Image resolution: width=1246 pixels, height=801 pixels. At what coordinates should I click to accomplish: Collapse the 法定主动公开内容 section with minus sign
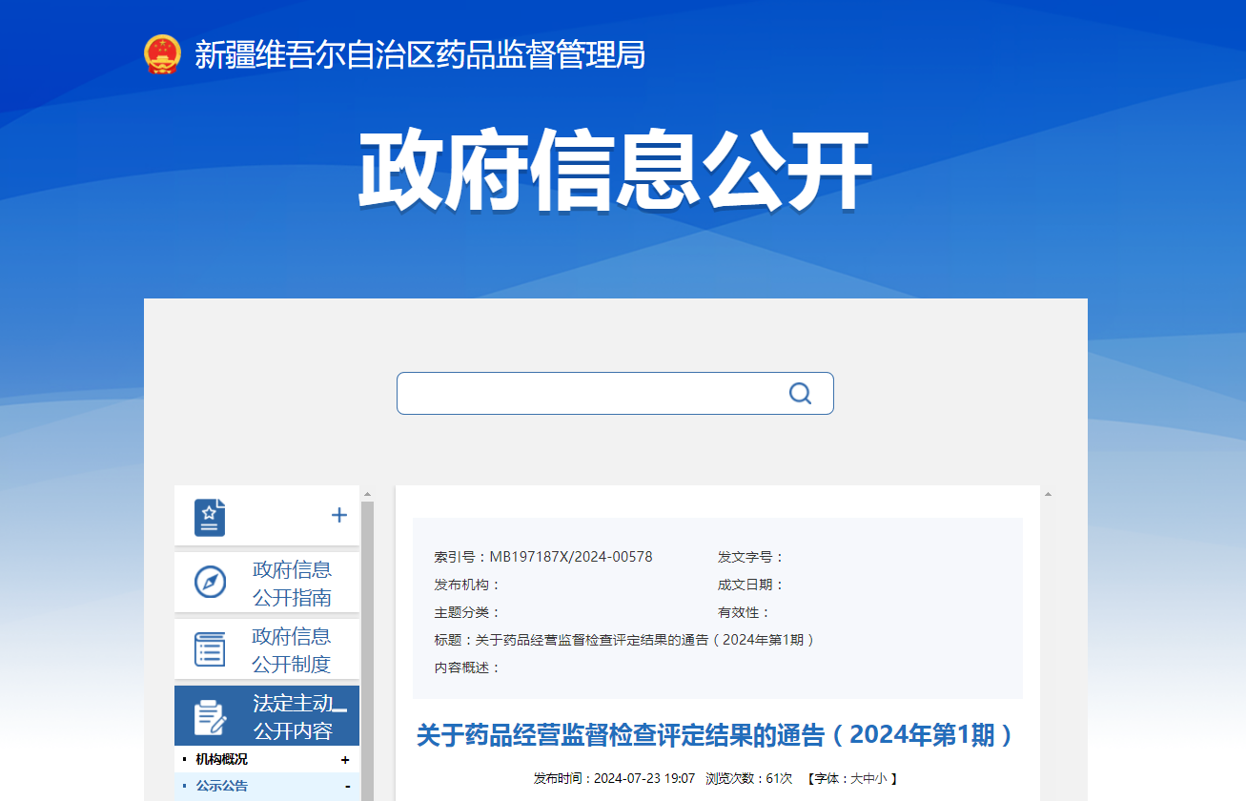click(338, 709)
